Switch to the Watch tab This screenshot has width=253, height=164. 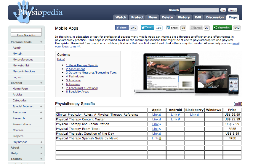click(121, 17)
